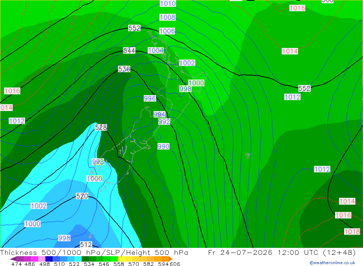Viewport: 363px width, 266px height.
Task: Click legend value 498
Action: tap(45, 264)
